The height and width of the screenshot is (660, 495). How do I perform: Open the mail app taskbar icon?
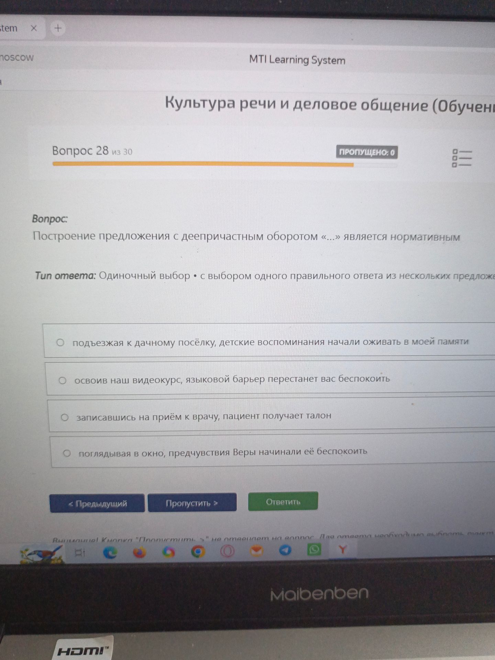tap(256, 551)
